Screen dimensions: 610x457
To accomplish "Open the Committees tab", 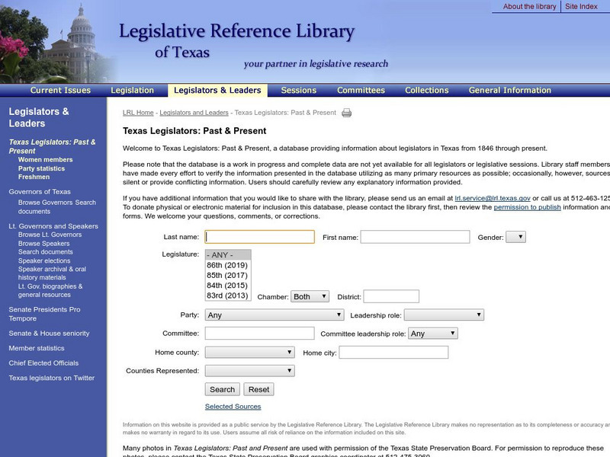I will pos(361,90).
